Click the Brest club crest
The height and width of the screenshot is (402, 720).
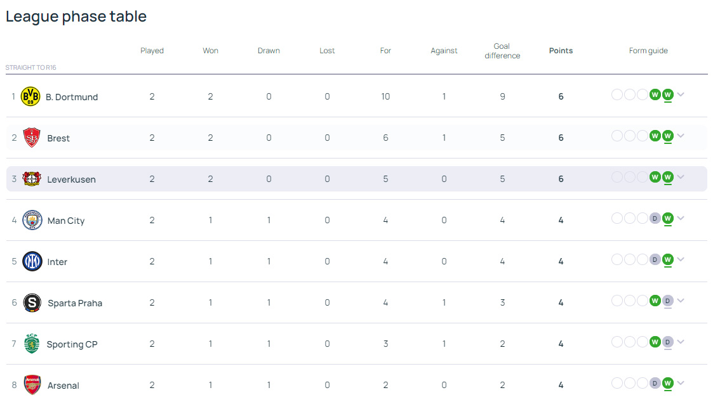click(32, 138)
